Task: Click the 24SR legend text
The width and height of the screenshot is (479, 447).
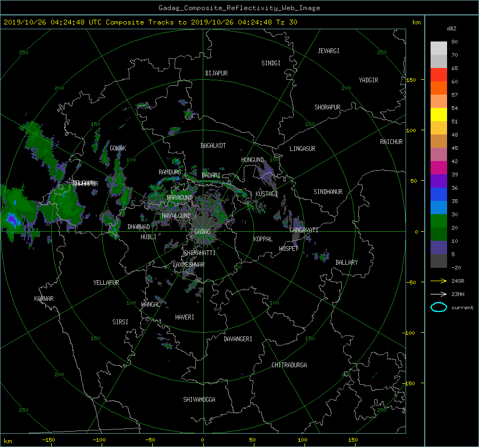Action: [x=458, y=281]
